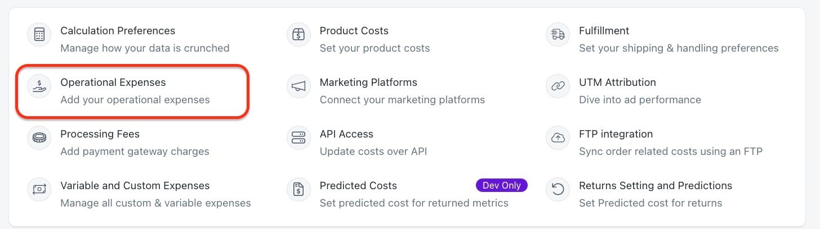Image resolution: width=820 pixels, height=229 pixels.
Task: Click the Variable and Custom Expenses banknote icon
Action: coord(39,190)
